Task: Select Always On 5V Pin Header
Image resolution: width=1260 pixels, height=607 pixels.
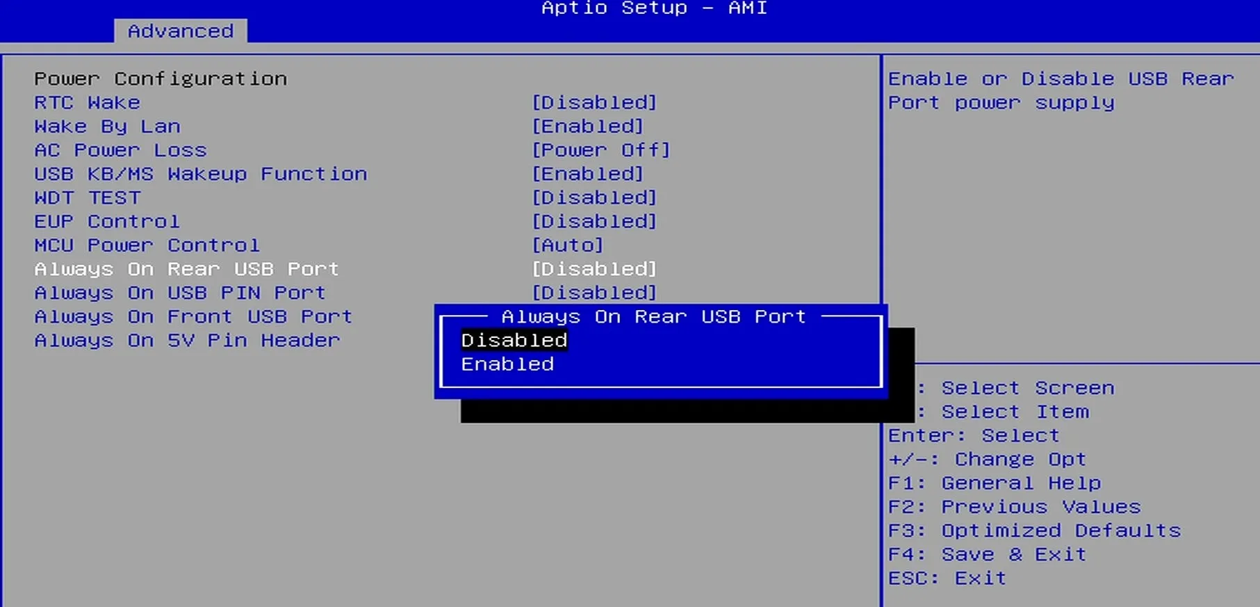Action: click(x=188, y=341)
